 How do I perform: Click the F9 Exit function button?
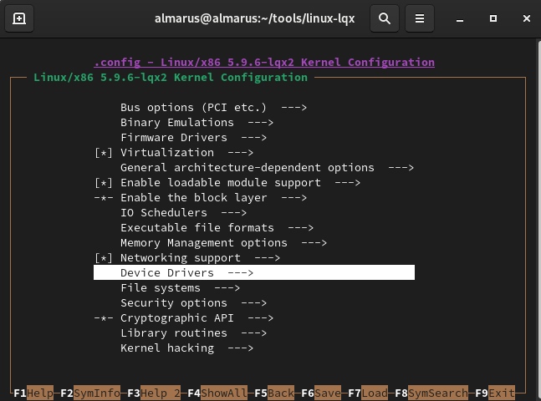tap(495, 393)
